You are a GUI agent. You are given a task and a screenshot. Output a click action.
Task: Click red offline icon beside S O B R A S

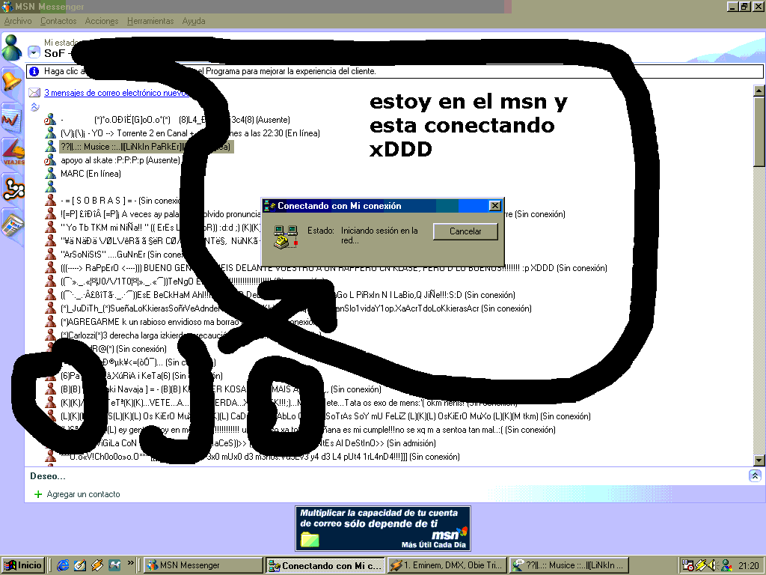click(50, 200)
